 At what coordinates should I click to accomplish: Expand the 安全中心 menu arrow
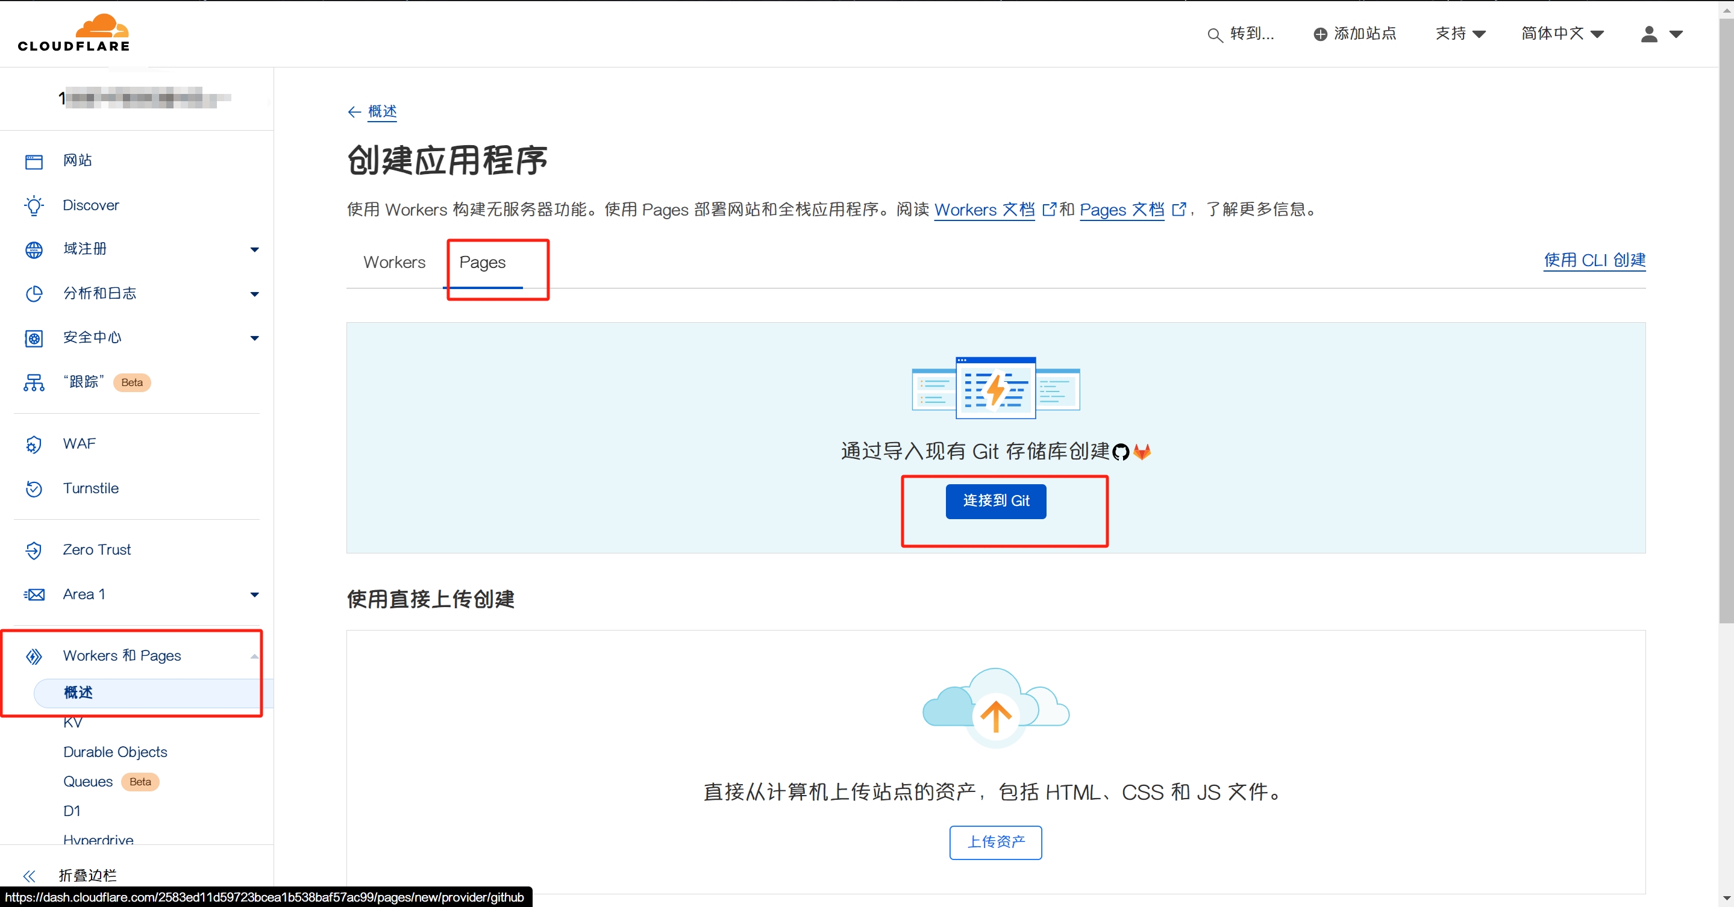coord(254,338)
